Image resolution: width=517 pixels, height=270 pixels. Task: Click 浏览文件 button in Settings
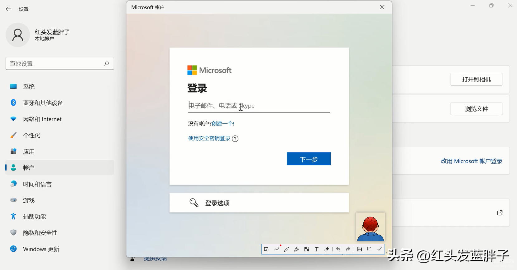click(x=476, y=109)
